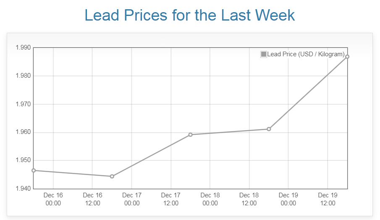The width and height of the screenshot is (380, 220).
Task: Select the lowest data point on the line
Action: coord(112,176)
